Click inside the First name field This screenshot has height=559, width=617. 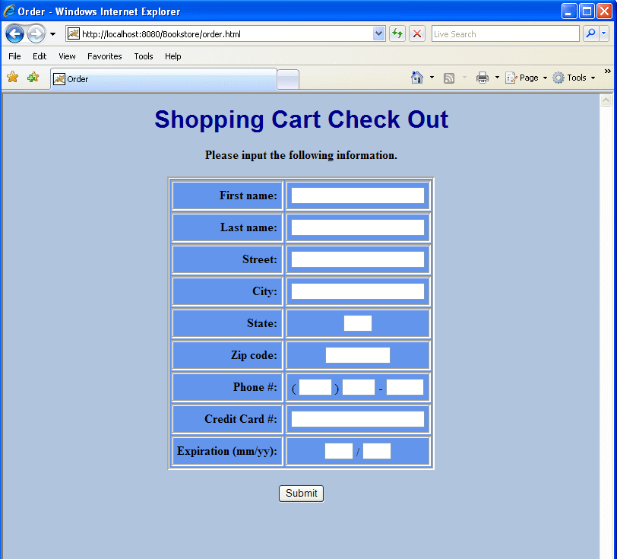(x=356, y=195)
